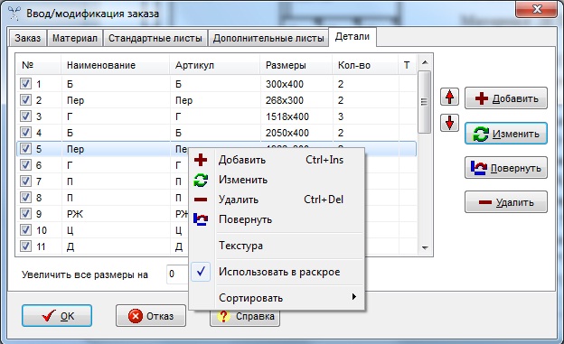564x344 pixels.
Task: Click the list scrollbar up arrow
Action: pos(425,62)
